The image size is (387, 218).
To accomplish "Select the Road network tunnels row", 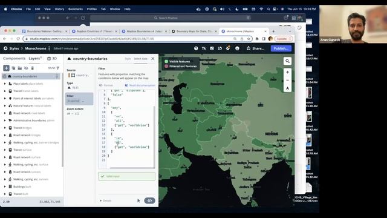I will tap(31, 172).
